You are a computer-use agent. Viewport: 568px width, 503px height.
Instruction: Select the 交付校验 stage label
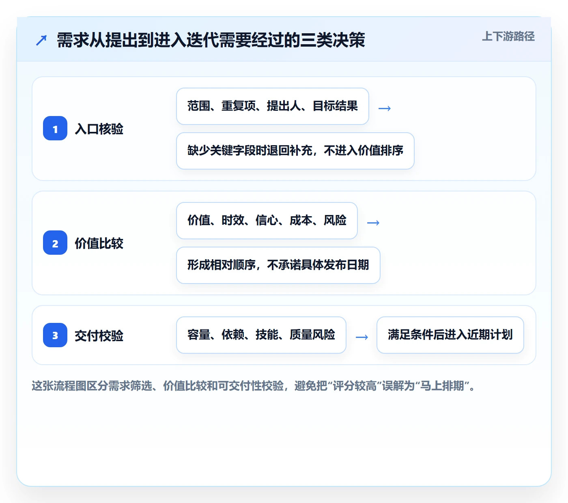point(99,335)
